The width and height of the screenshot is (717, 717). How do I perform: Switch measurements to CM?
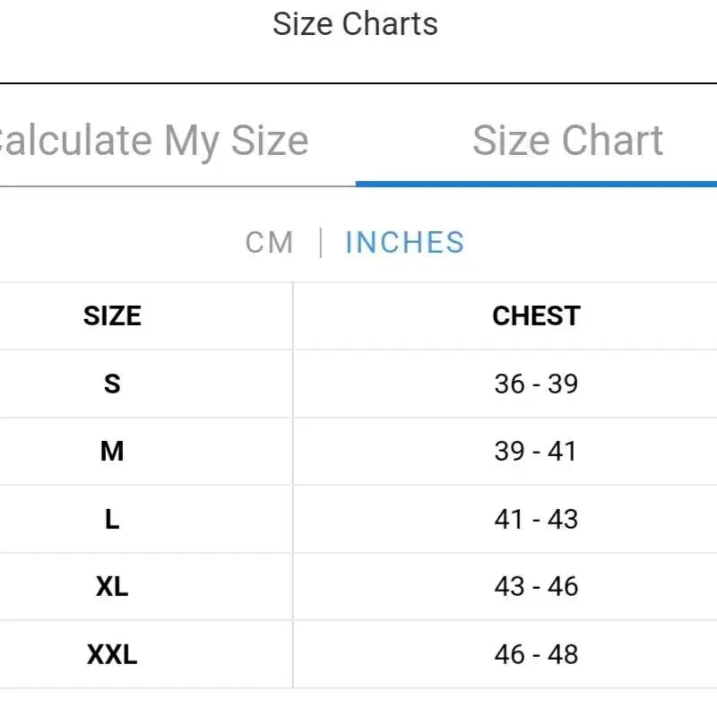270,242
